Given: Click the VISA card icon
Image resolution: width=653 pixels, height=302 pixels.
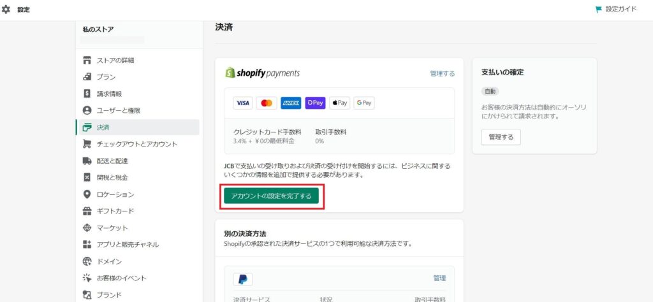Looking at the screenshot, I should click(243, 103).
